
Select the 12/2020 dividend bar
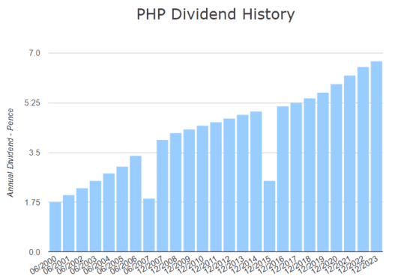click(x=337, y=168)
